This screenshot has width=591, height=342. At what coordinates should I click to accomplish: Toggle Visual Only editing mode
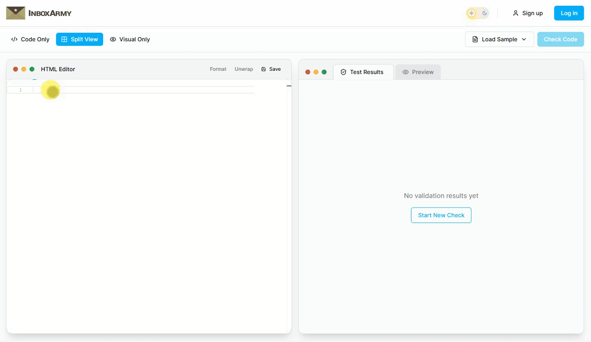click(130, 39)
